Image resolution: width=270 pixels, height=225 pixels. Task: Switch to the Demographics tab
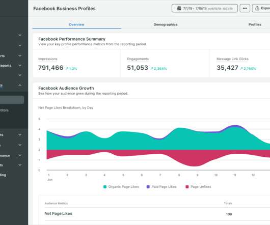(166, 24)
